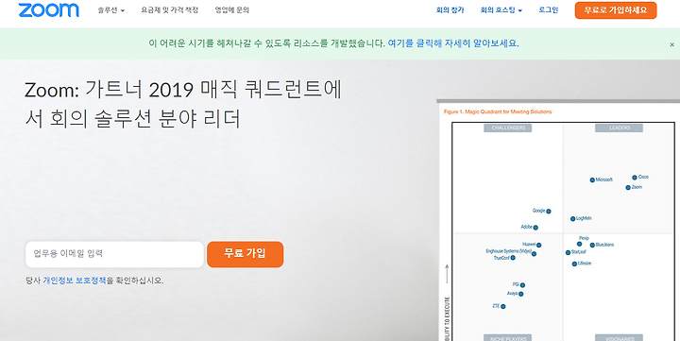Image resolution: width=680 pixels, height=341 pixels.
Task: Click the Lifesize label in the chart
Action: pos(585,264)
